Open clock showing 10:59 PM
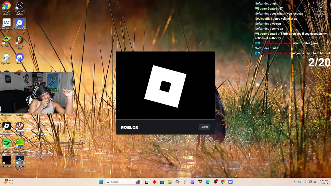This screenshot has width=331, height=186. (x=323, y=182)
